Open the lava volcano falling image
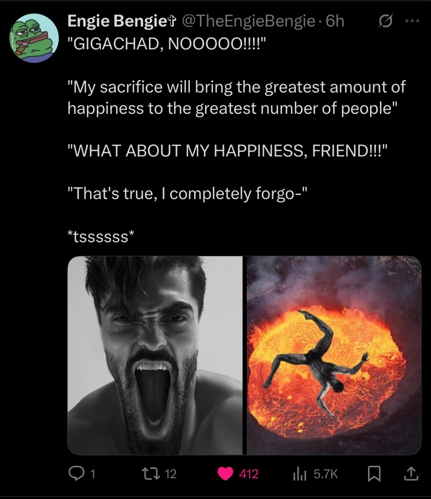The image size is (431, 499). point(334,355)
